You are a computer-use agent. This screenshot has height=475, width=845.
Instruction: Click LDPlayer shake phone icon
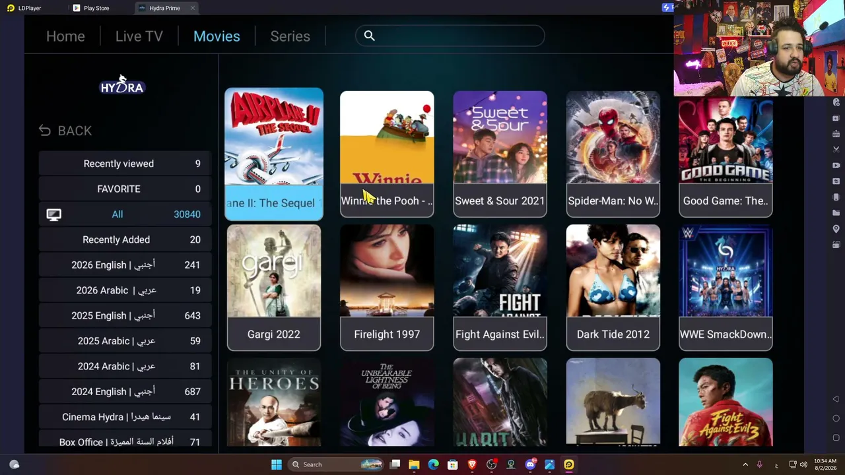coord(836,197)
